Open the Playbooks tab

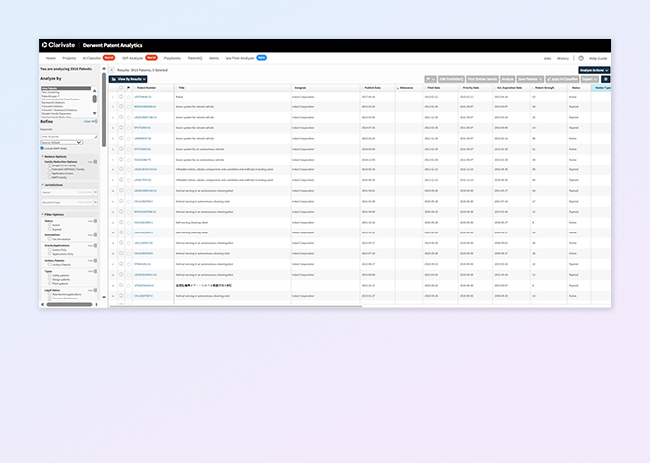tap(171, 58)
